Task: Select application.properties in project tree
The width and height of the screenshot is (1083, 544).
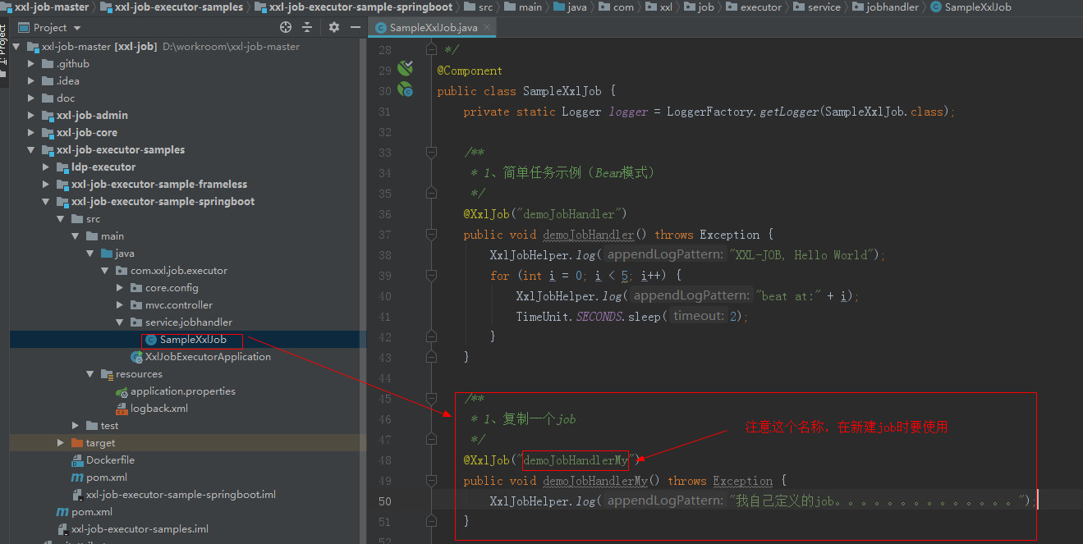Action: 183,391
